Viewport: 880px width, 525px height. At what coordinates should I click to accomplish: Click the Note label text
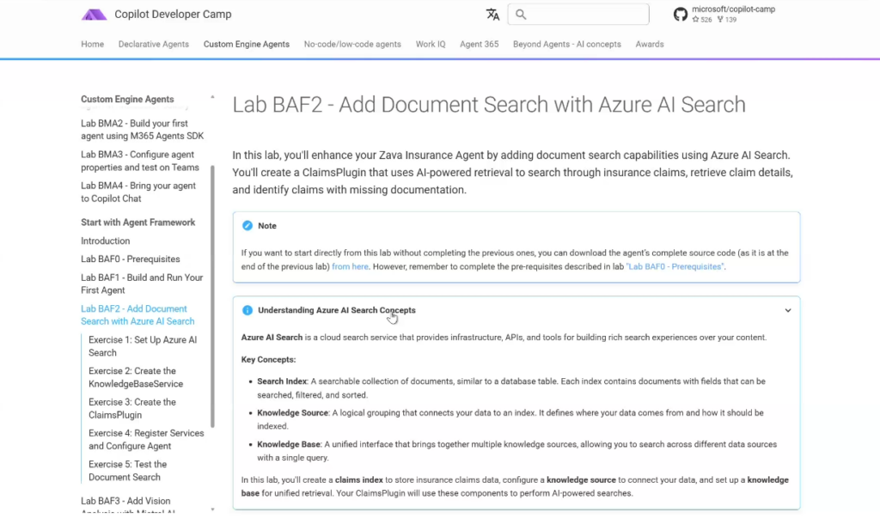(x=267, y=226)
